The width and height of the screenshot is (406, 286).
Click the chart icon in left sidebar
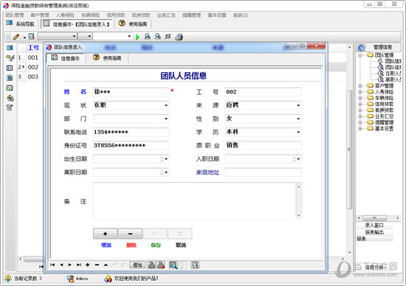click(x=10, y=88)
